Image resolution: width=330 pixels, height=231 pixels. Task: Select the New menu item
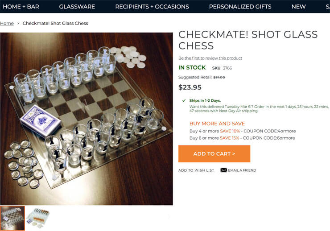click(298, 7)
